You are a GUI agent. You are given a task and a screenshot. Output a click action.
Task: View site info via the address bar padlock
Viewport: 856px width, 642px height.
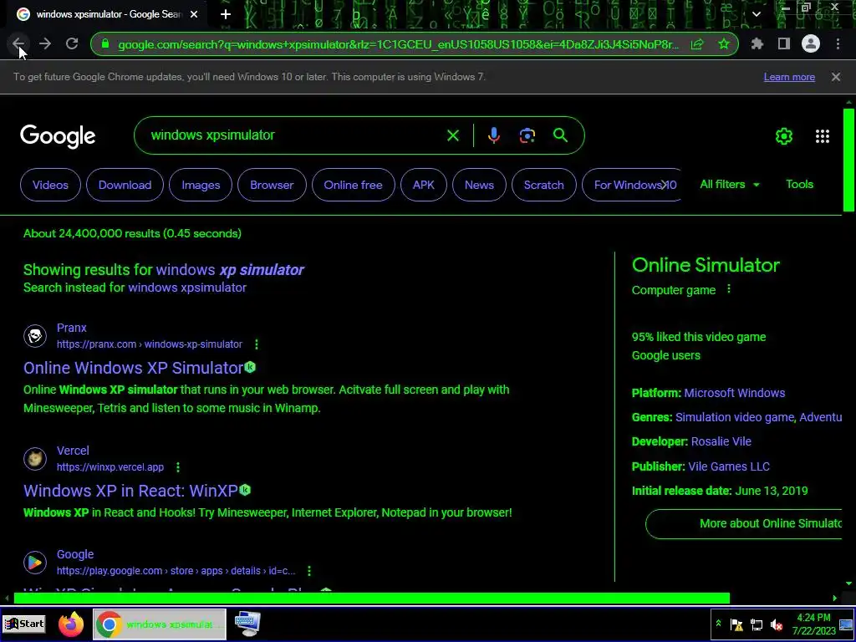(105, 44)
